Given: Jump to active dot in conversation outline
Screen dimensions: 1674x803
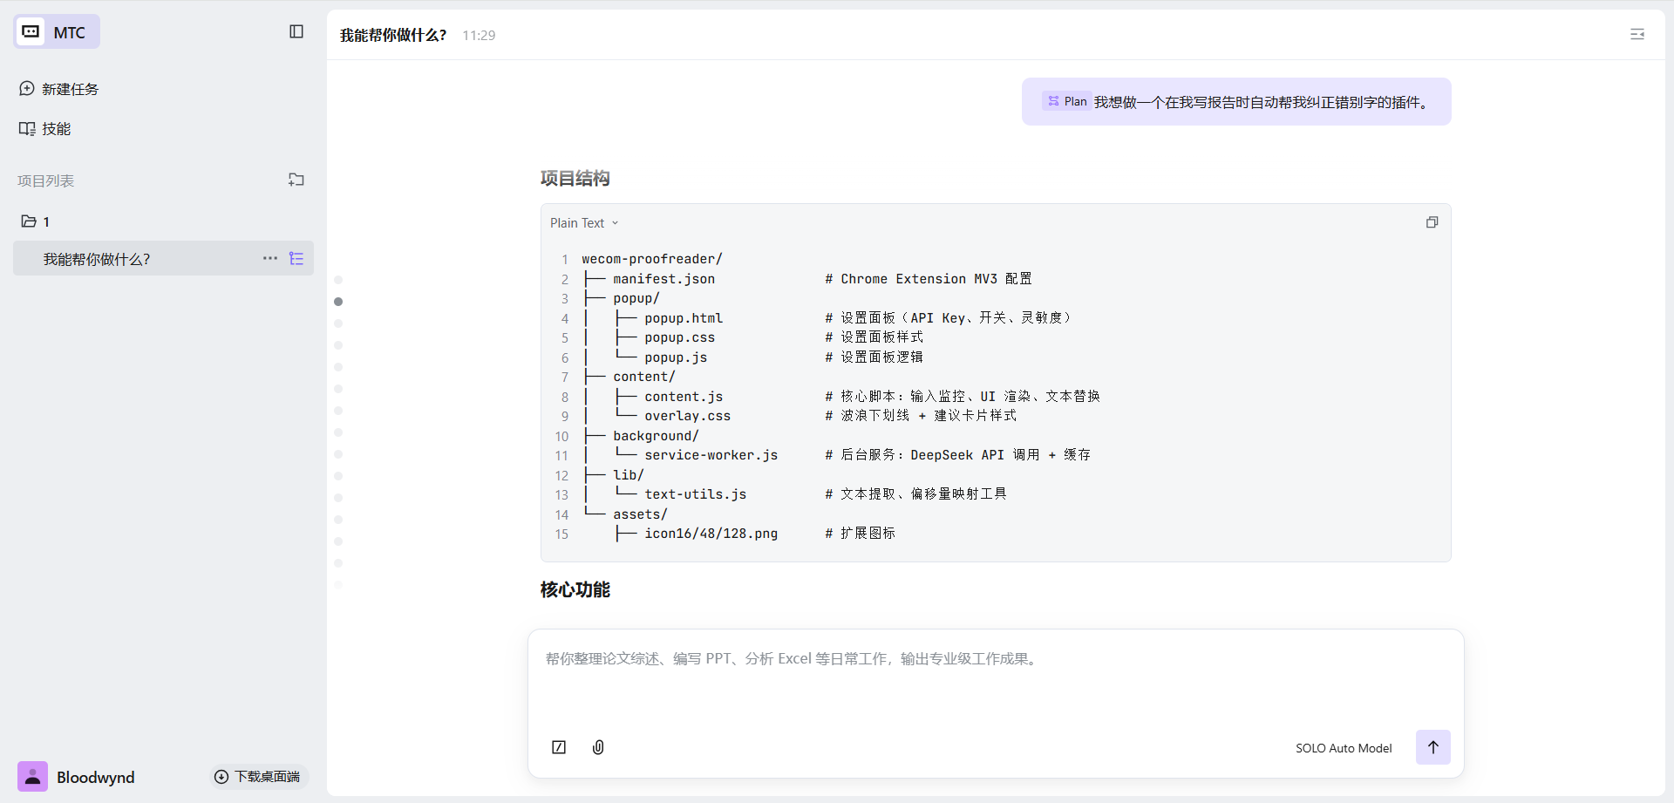Looking at the screenshot, I should [x=338, y=302].
